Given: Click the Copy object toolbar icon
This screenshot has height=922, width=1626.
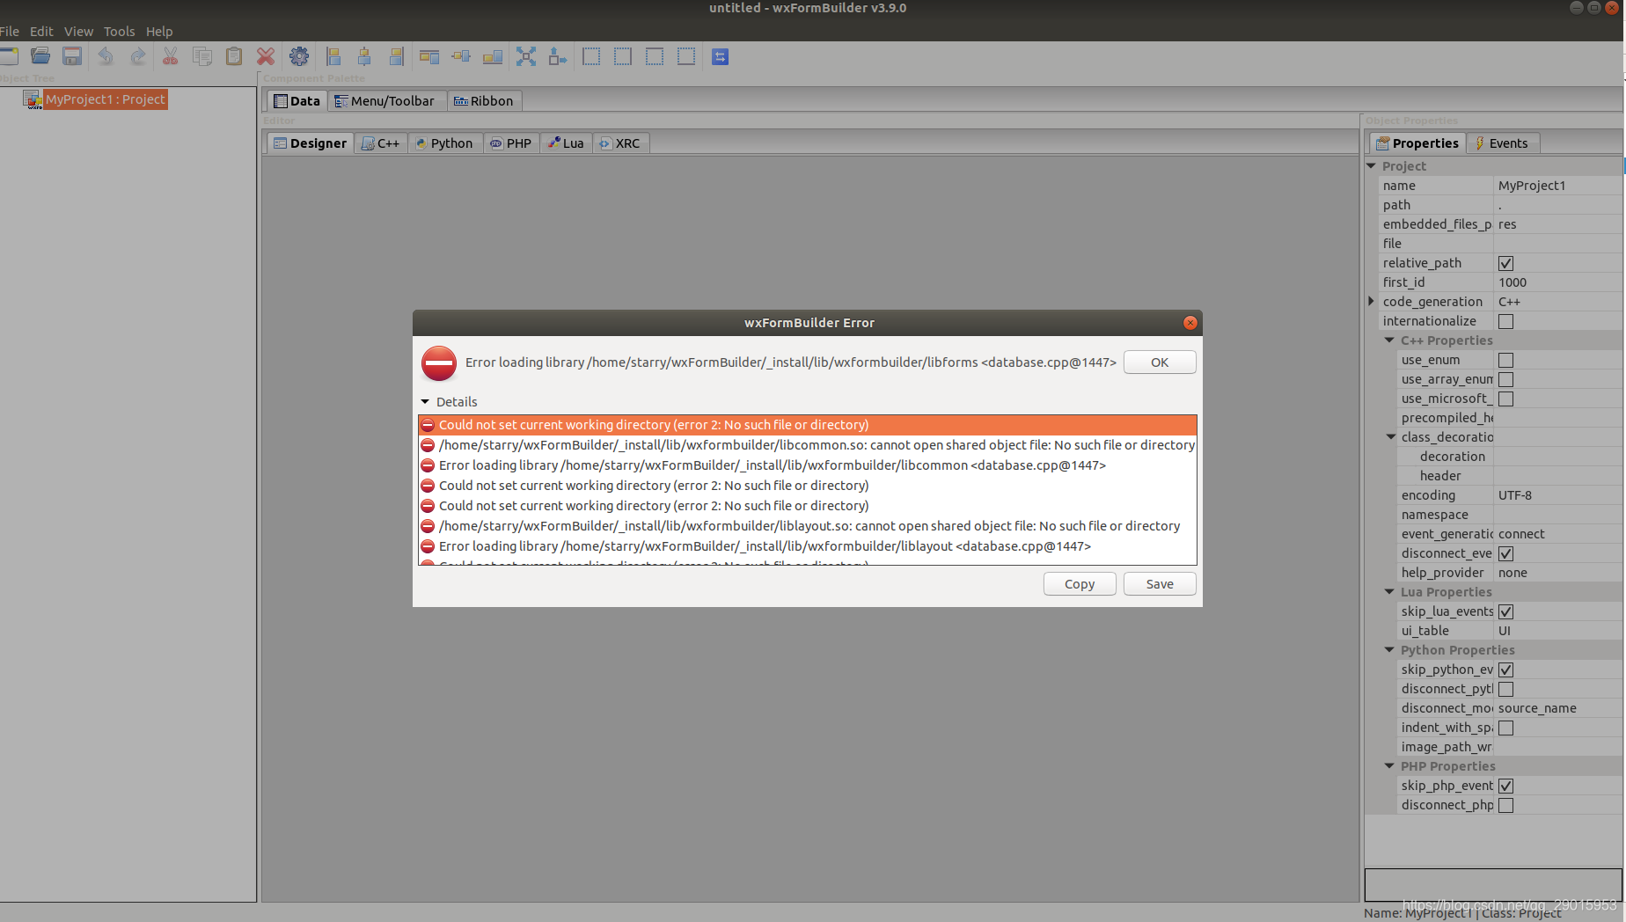Looking at the screenshot, I should pyautogui.click(x=202, y=56).
